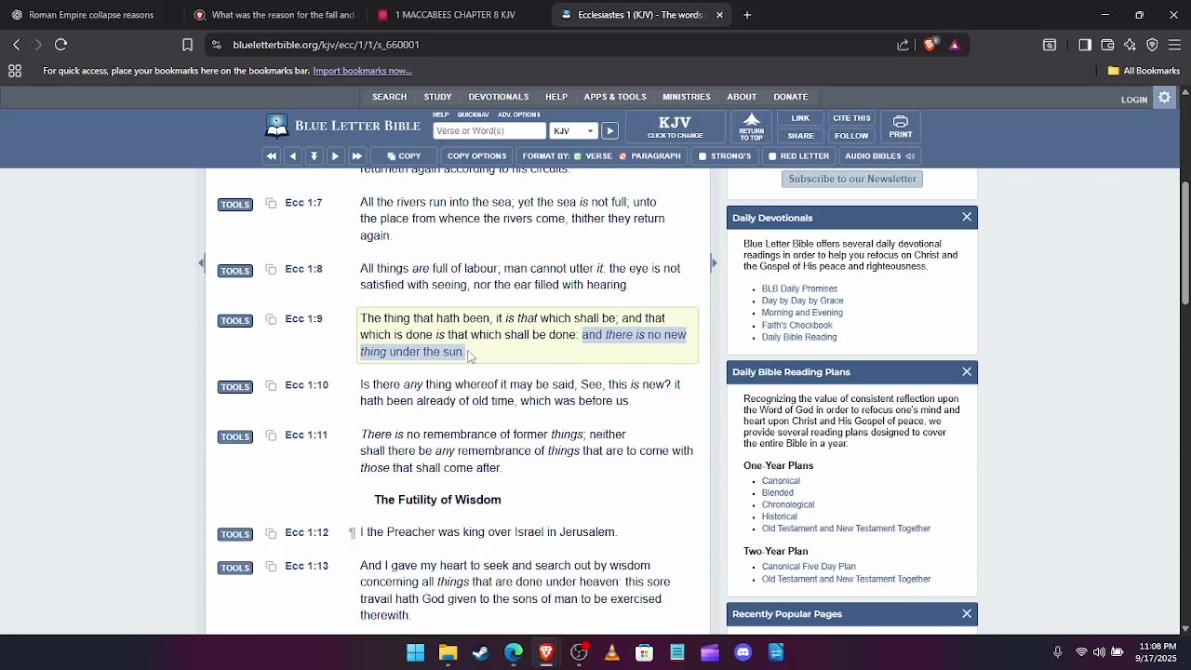Print the page using the Print icon
This screenshot has width=1191, height=670.
[x=901, y=127]
